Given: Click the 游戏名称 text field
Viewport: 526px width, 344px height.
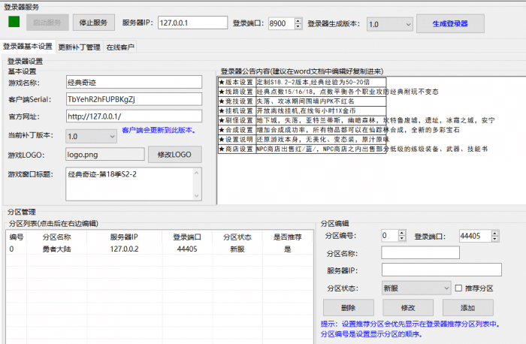Looking at the screenshot, I should (134, 82).
